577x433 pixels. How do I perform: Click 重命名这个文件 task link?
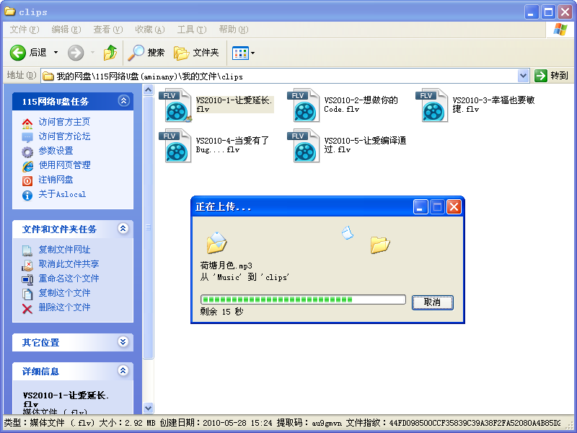(x=69, y=279)
